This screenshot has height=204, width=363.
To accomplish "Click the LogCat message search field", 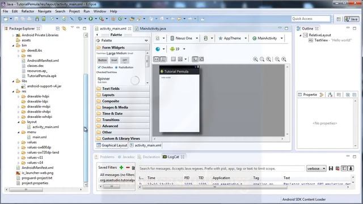I will (222, 169).
